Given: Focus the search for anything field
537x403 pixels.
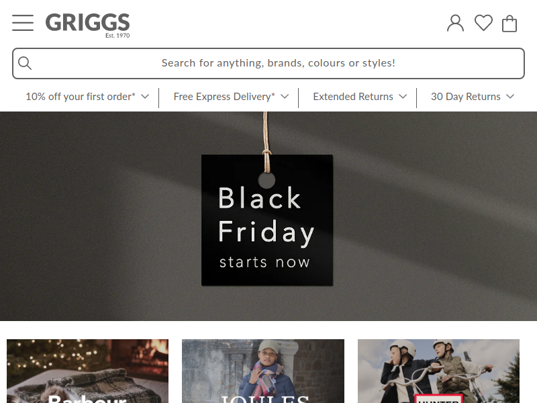Looking at the screenshot, I should [268, 63].
